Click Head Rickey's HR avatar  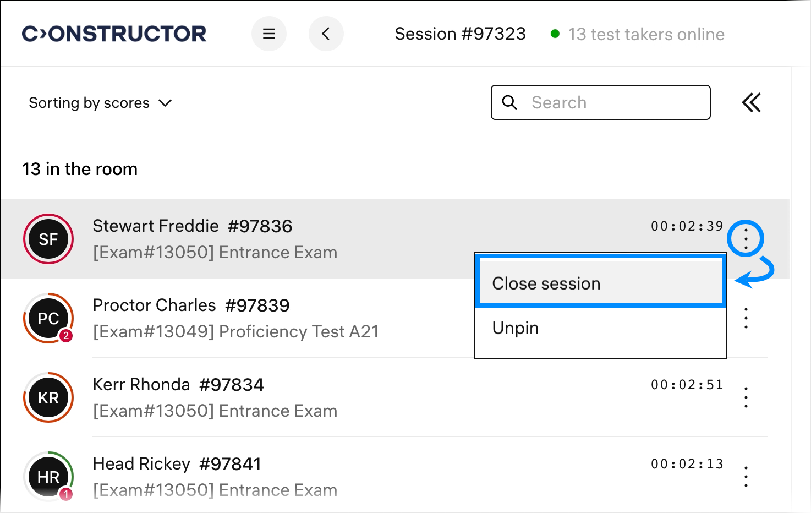pyautogui.click(x=48, y=477)
